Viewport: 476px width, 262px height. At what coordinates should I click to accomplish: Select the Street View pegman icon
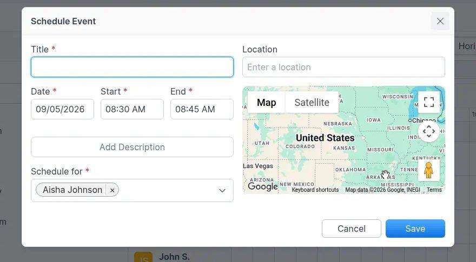[428, 170]
